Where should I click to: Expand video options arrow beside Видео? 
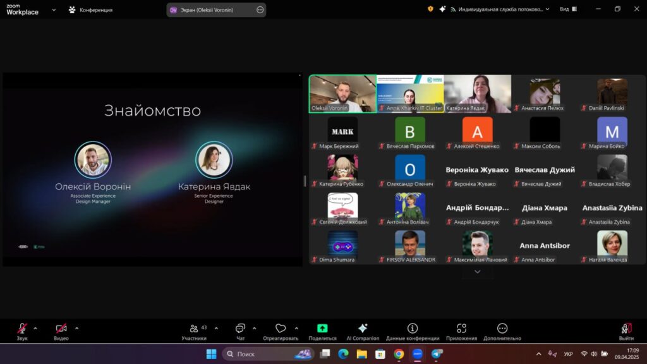[76, 329]
